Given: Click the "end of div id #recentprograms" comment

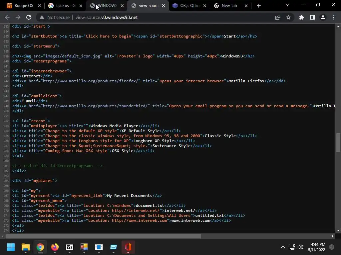Looking at the screenshot, I should (57, 166).
